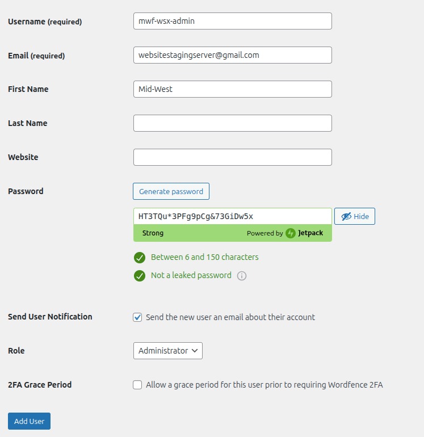Click the green checkmark beside leaked password rule
424x437 pixels.
140,276
